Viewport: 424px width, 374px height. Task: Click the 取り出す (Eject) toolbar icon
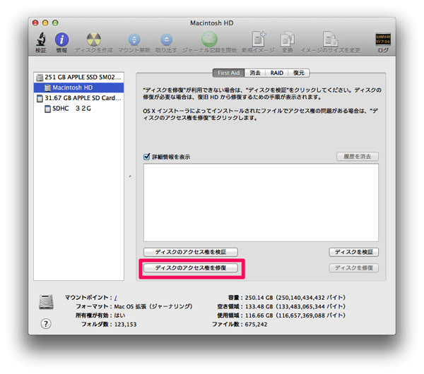166,40
